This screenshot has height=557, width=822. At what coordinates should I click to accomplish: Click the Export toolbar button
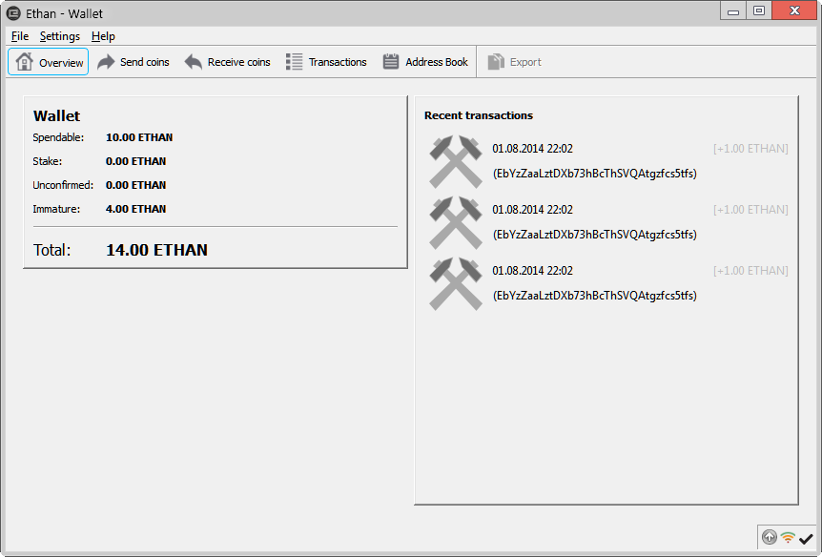point(514,62)
